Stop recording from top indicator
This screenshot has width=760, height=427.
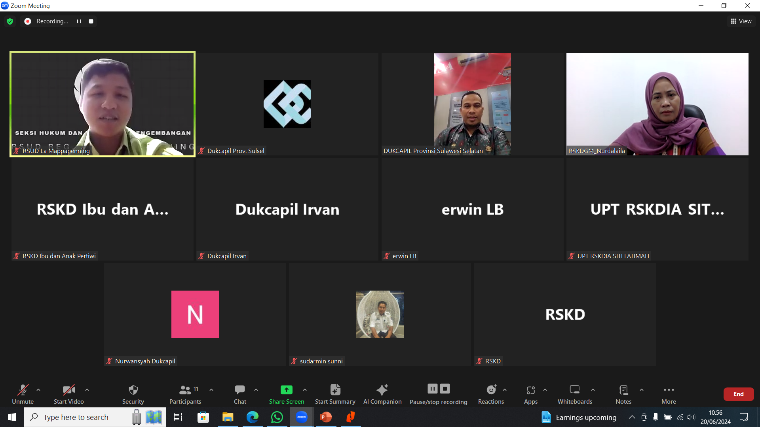point(91,21)
